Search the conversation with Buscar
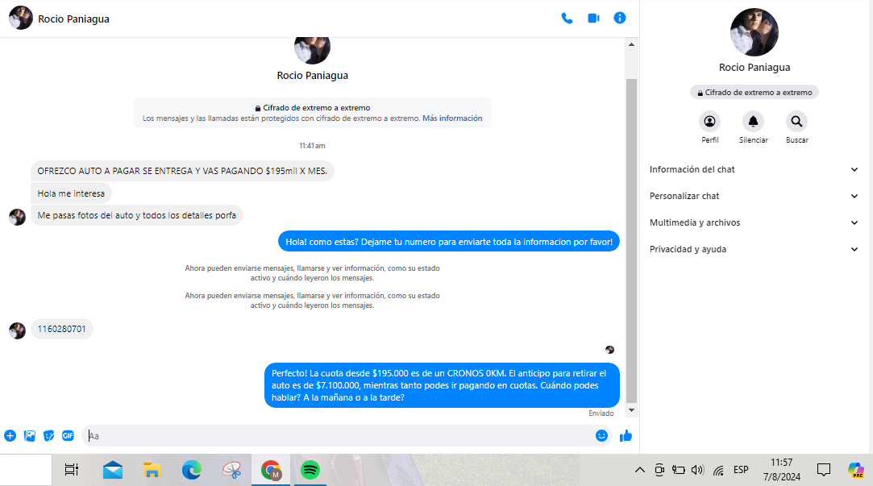Viewport: 873px width, 486px height. click(796, 123)
